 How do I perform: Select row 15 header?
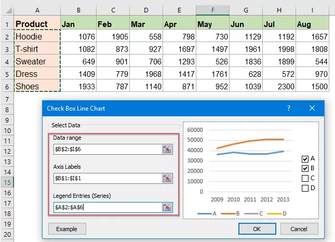tap(7, 182)
